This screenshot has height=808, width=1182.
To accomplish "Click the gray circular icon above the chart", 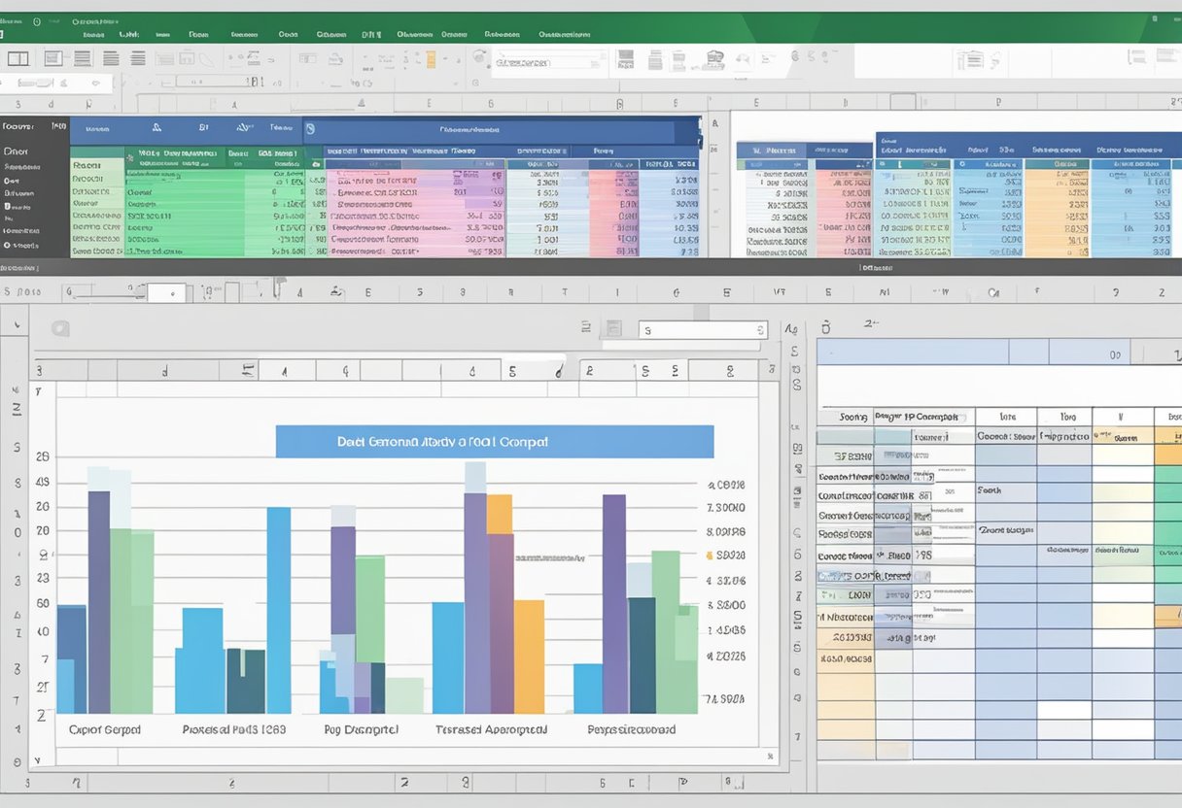I will pos(59,328).
